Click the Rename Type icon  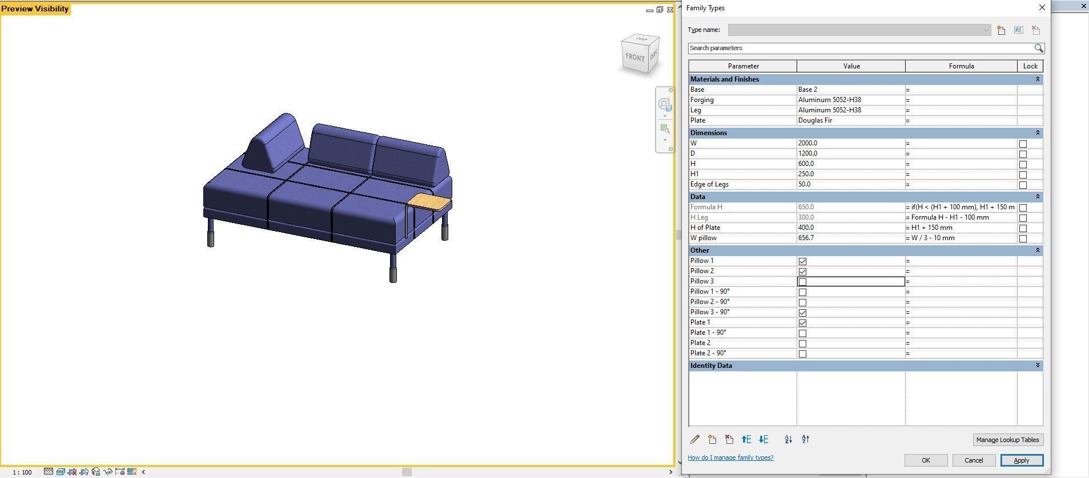1018,30
